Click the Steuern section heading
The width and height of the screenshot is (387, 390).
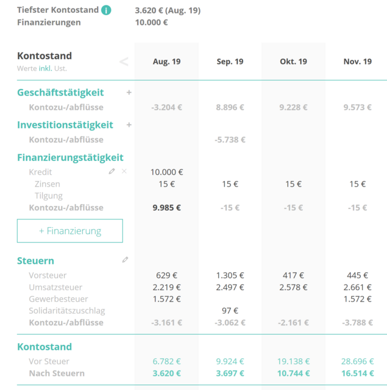(35, 261)
